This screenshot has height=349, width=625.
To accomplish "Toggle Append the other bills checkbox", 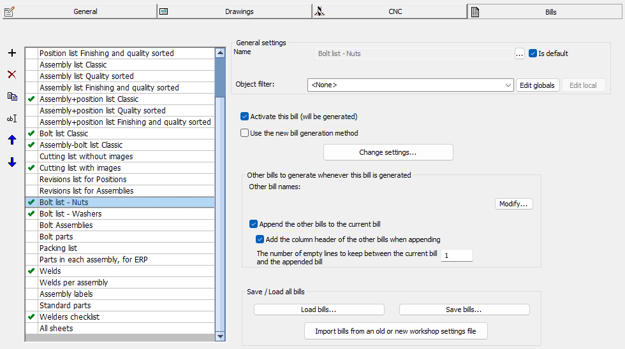I will 253,224.
